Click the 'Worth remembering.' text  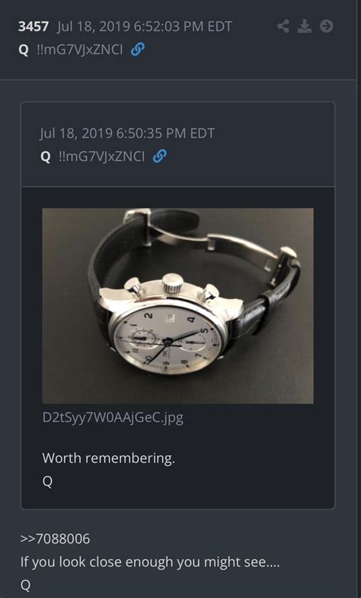pos(108,458)
